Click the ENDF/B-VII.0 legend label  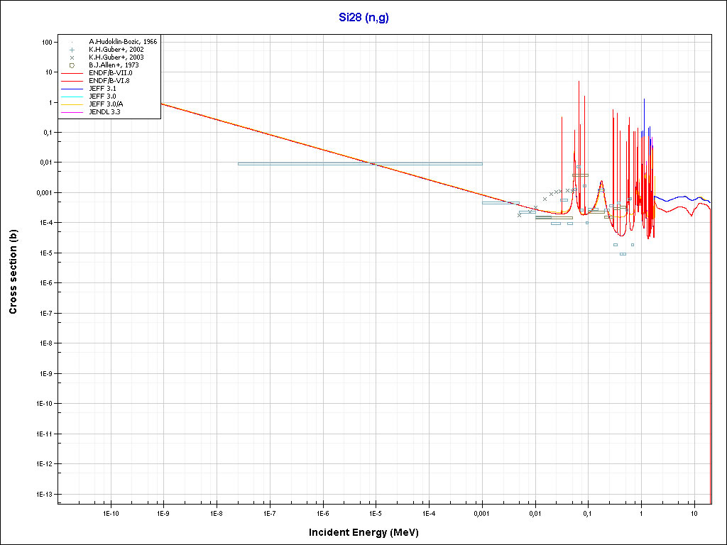click(x=110, y=73)
